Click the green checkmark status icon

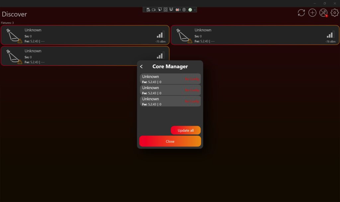click(x=190, y=10)
